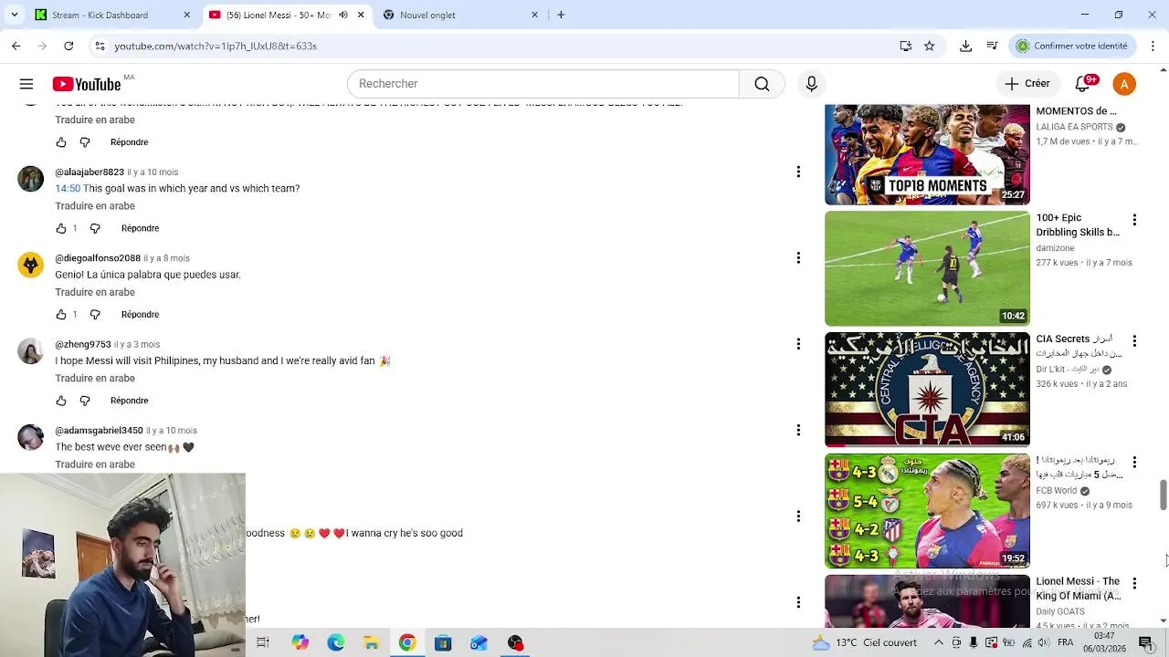Go back with browser back arrow
1169x657 pixels.
pos(16,46)
